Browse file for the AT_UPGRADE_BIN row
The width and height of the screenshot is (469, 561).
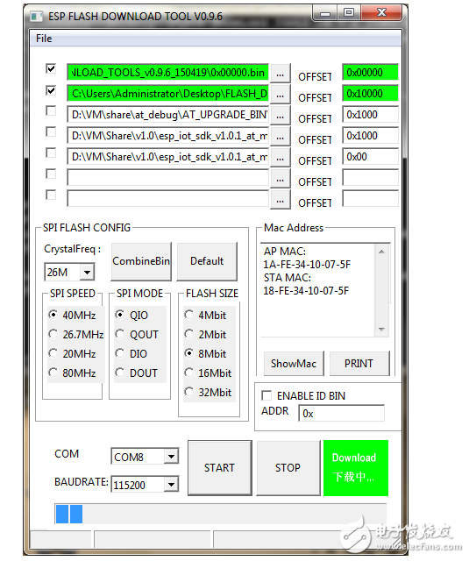281,116
